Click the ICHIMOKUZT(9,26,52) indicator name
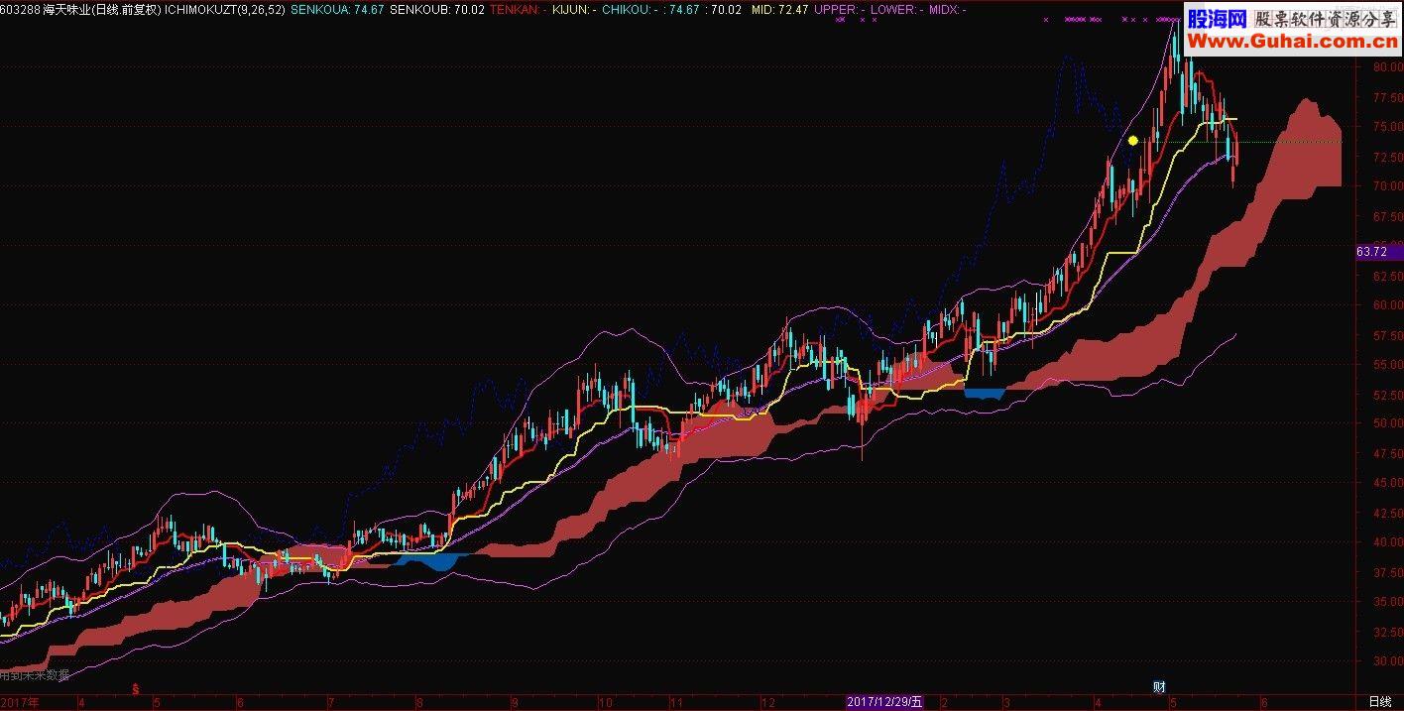The width and height of the screenshot is (1404, 711). click(226, 9)
